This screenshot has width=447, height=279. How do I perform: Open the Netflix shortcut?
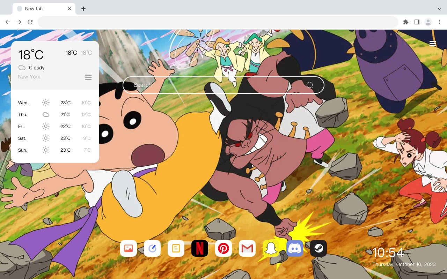click(x=200, y=248)
